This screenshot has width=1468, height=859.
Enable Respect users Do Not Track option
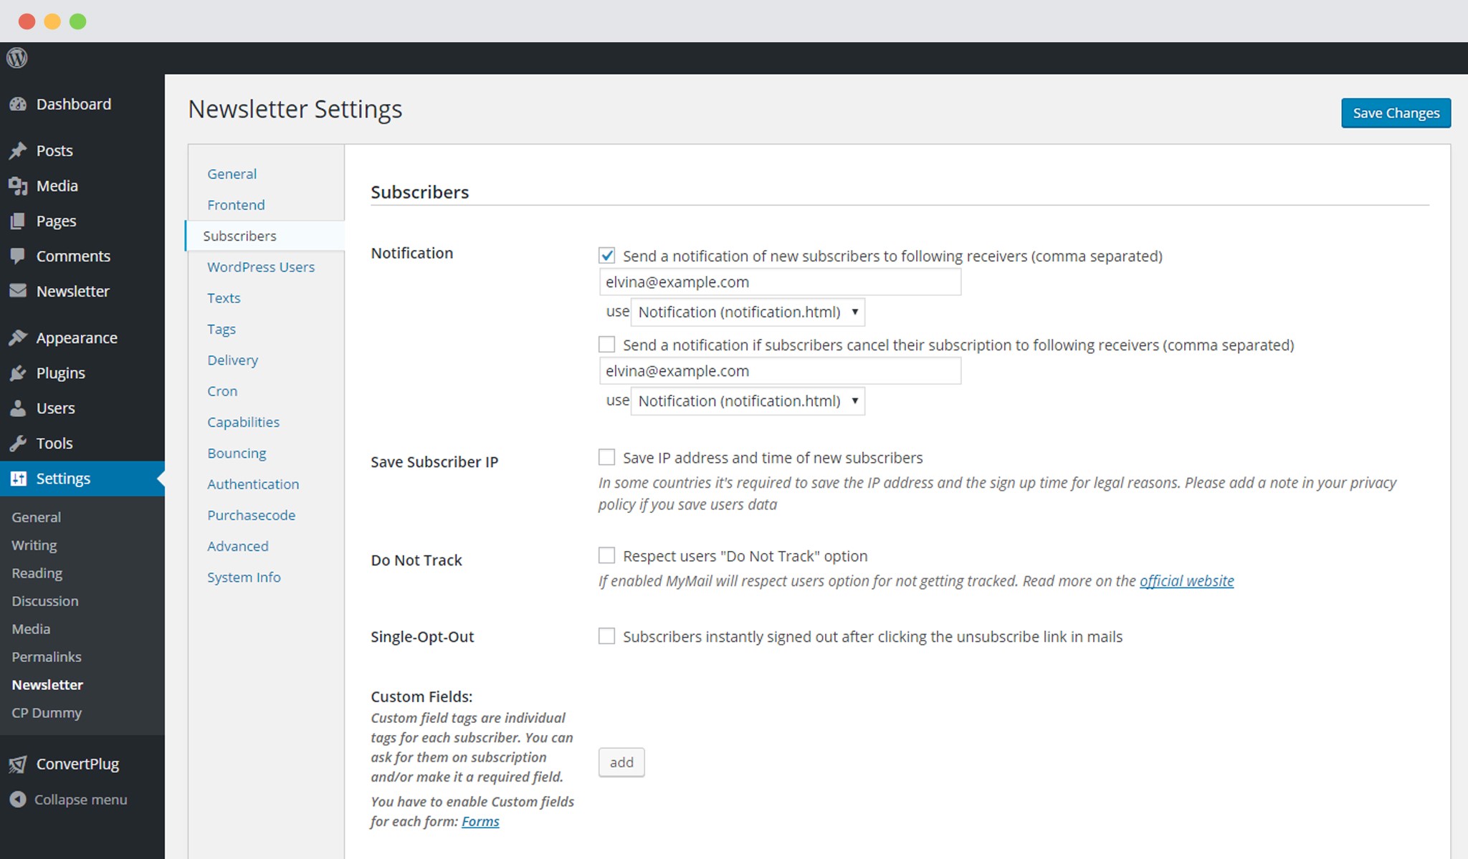[607, 555]
